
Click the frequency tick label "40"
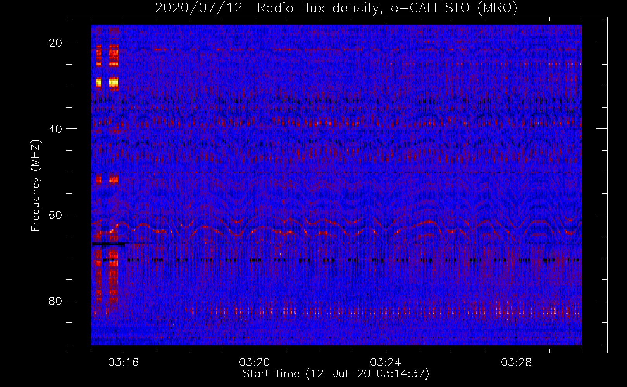56,129
